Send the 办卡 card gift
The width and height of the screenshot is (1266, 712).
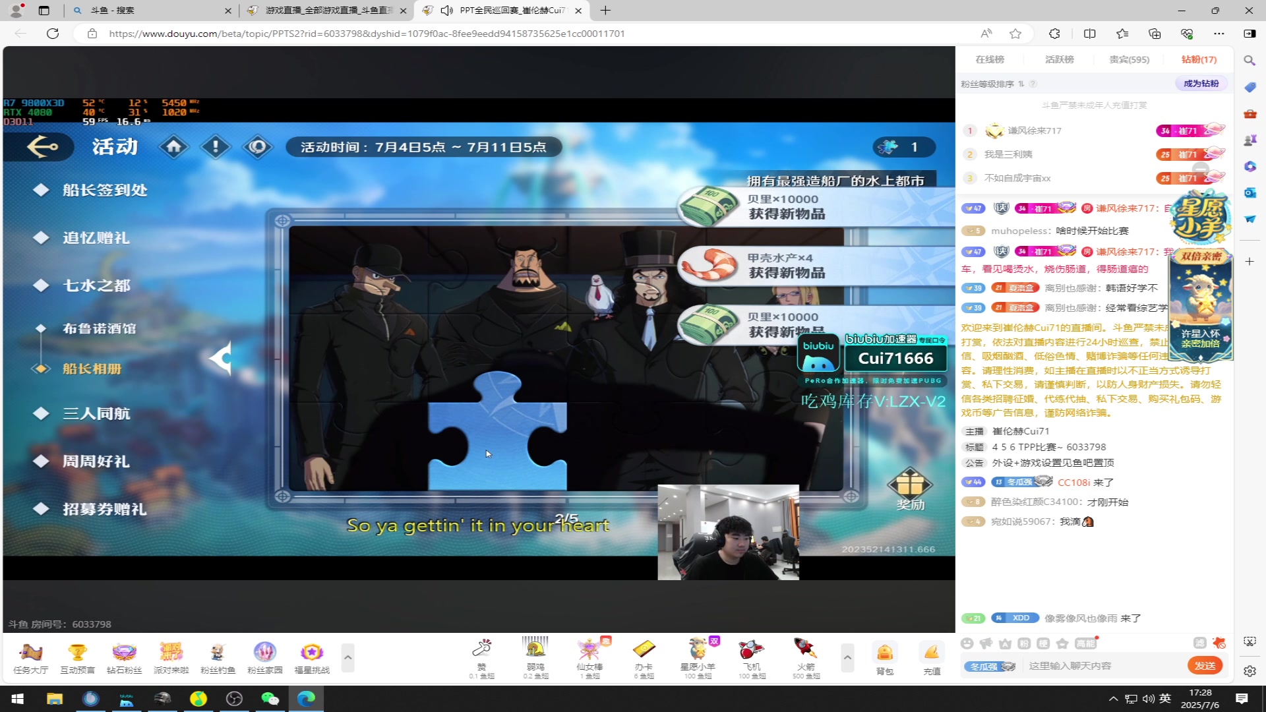coord(644,657)
